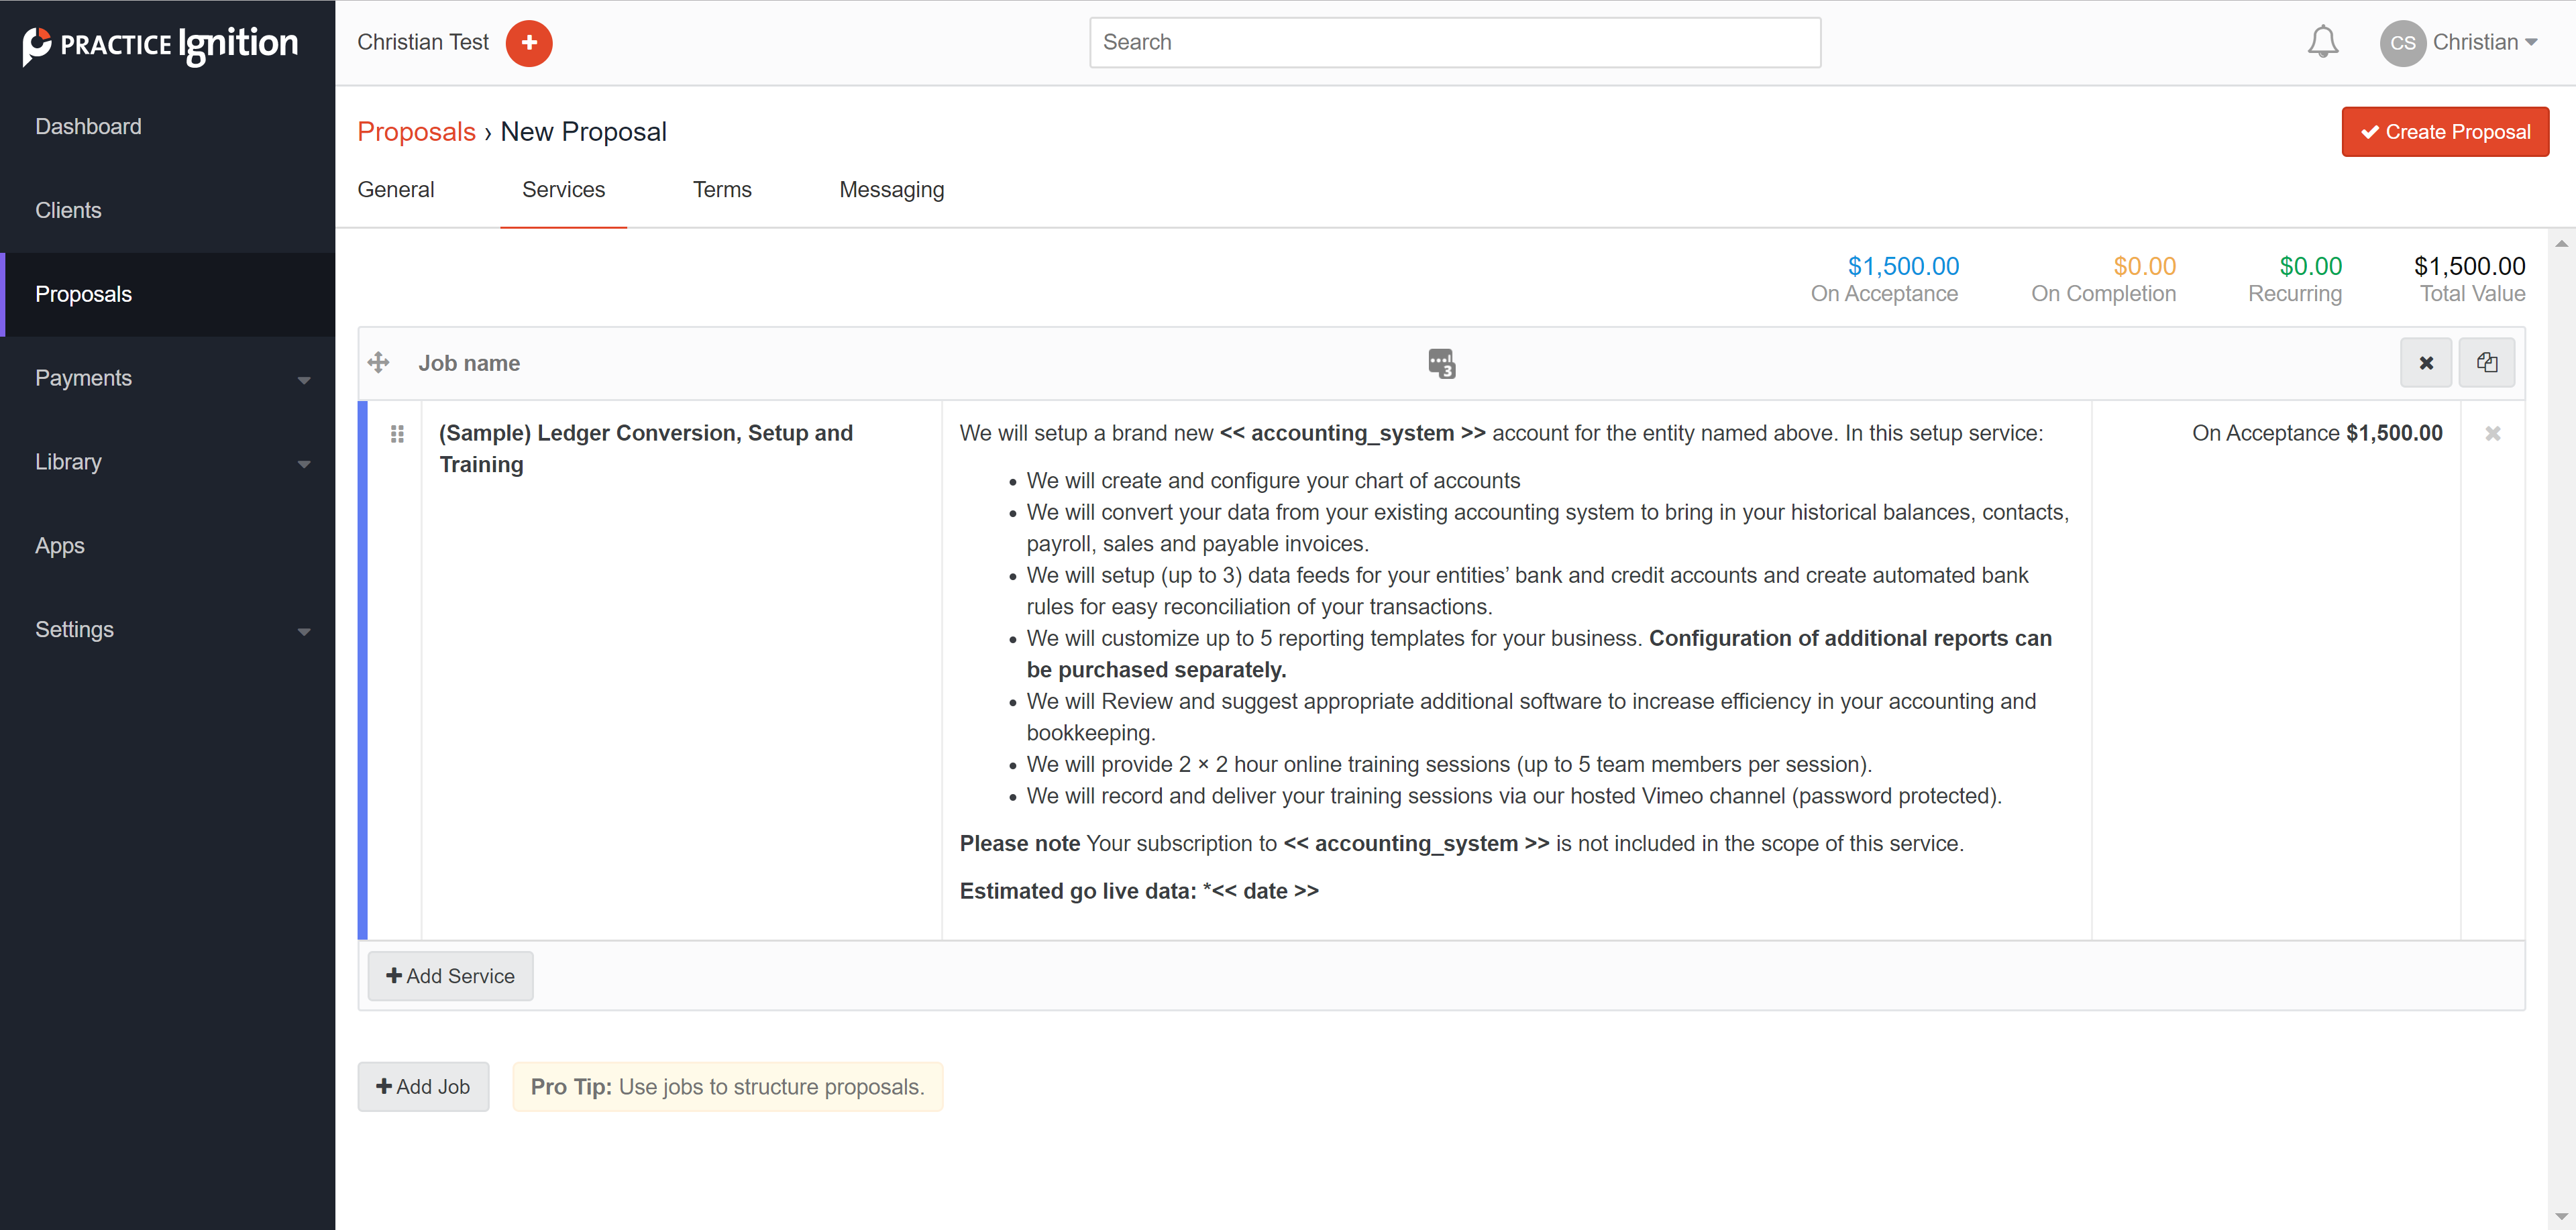Screen dimensions: 2576x1230
Task: Click the service row drag handle
Action: point(397,434)
